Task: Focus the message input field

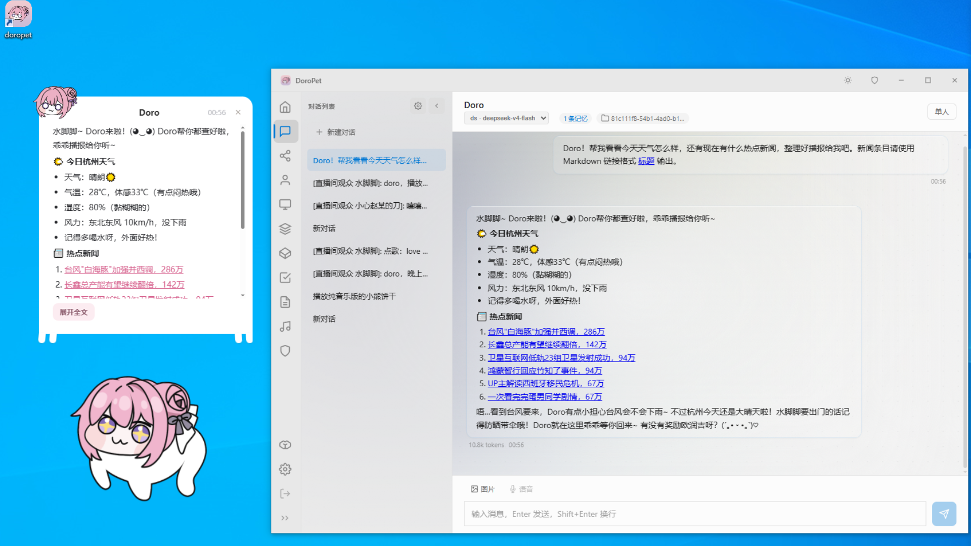Action: (695, 514)
